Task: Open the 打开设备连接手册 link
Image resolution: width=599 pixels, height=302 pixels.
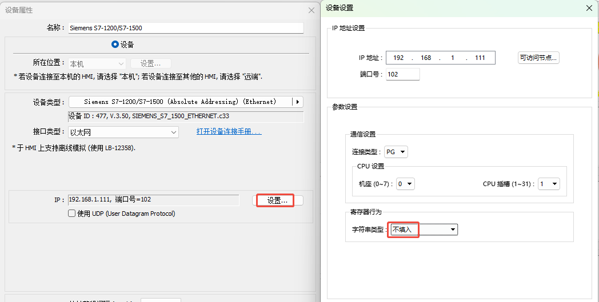Action: (229, 132)
